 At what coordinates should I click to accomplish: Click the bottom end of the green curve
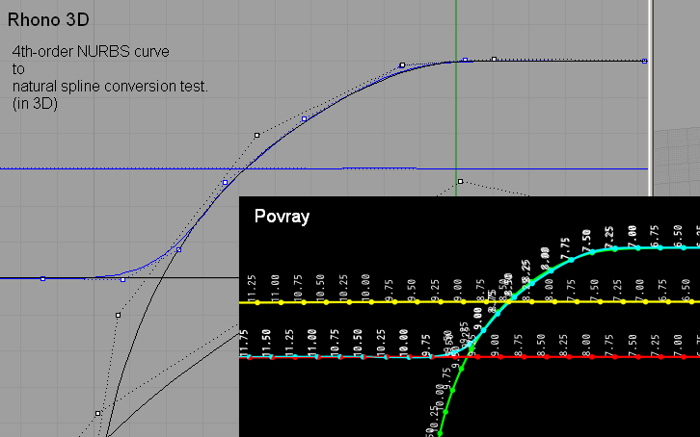pos(440,432)
